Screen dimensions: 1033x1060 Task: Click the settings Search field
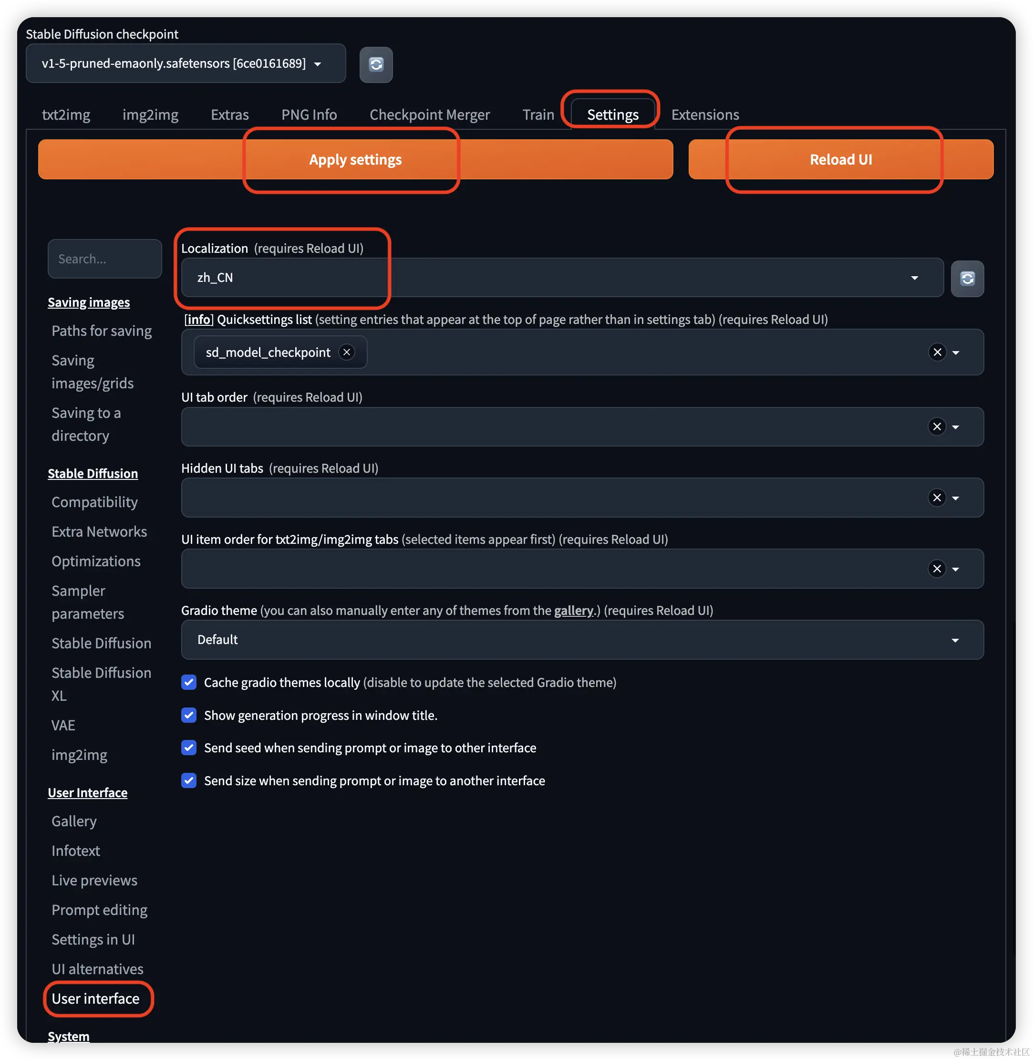click(x=105, y=259)
